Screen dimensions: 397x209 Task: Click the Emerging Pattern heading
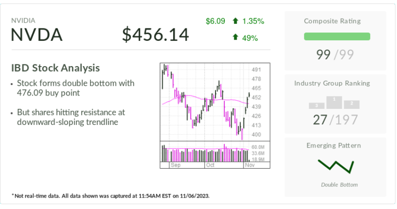(335, 144)
